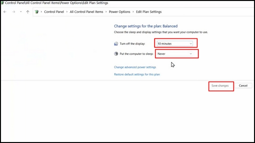Screen dimensions: 255x143
Task: Open the recent locations chevron
Action: [x=21, y=12]
